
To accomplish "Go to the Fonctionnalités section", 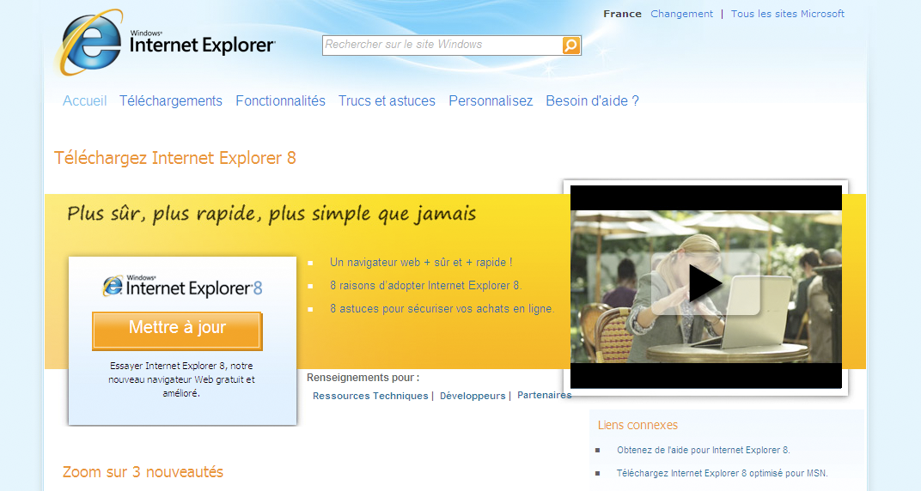I will tap(280, 101).
